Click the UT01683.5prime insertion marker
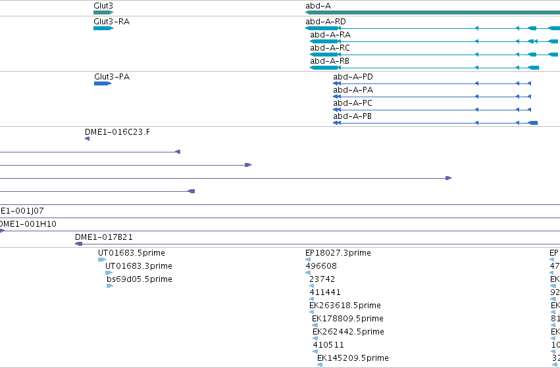This screenshot has height=368, width=560. [102, 260]
